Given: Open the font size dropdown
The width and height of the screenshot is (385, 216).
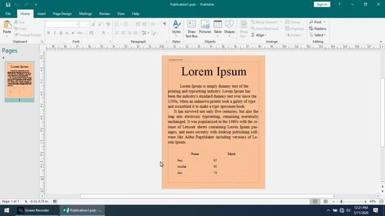Looking at the screenshot, I should point(88,24).
